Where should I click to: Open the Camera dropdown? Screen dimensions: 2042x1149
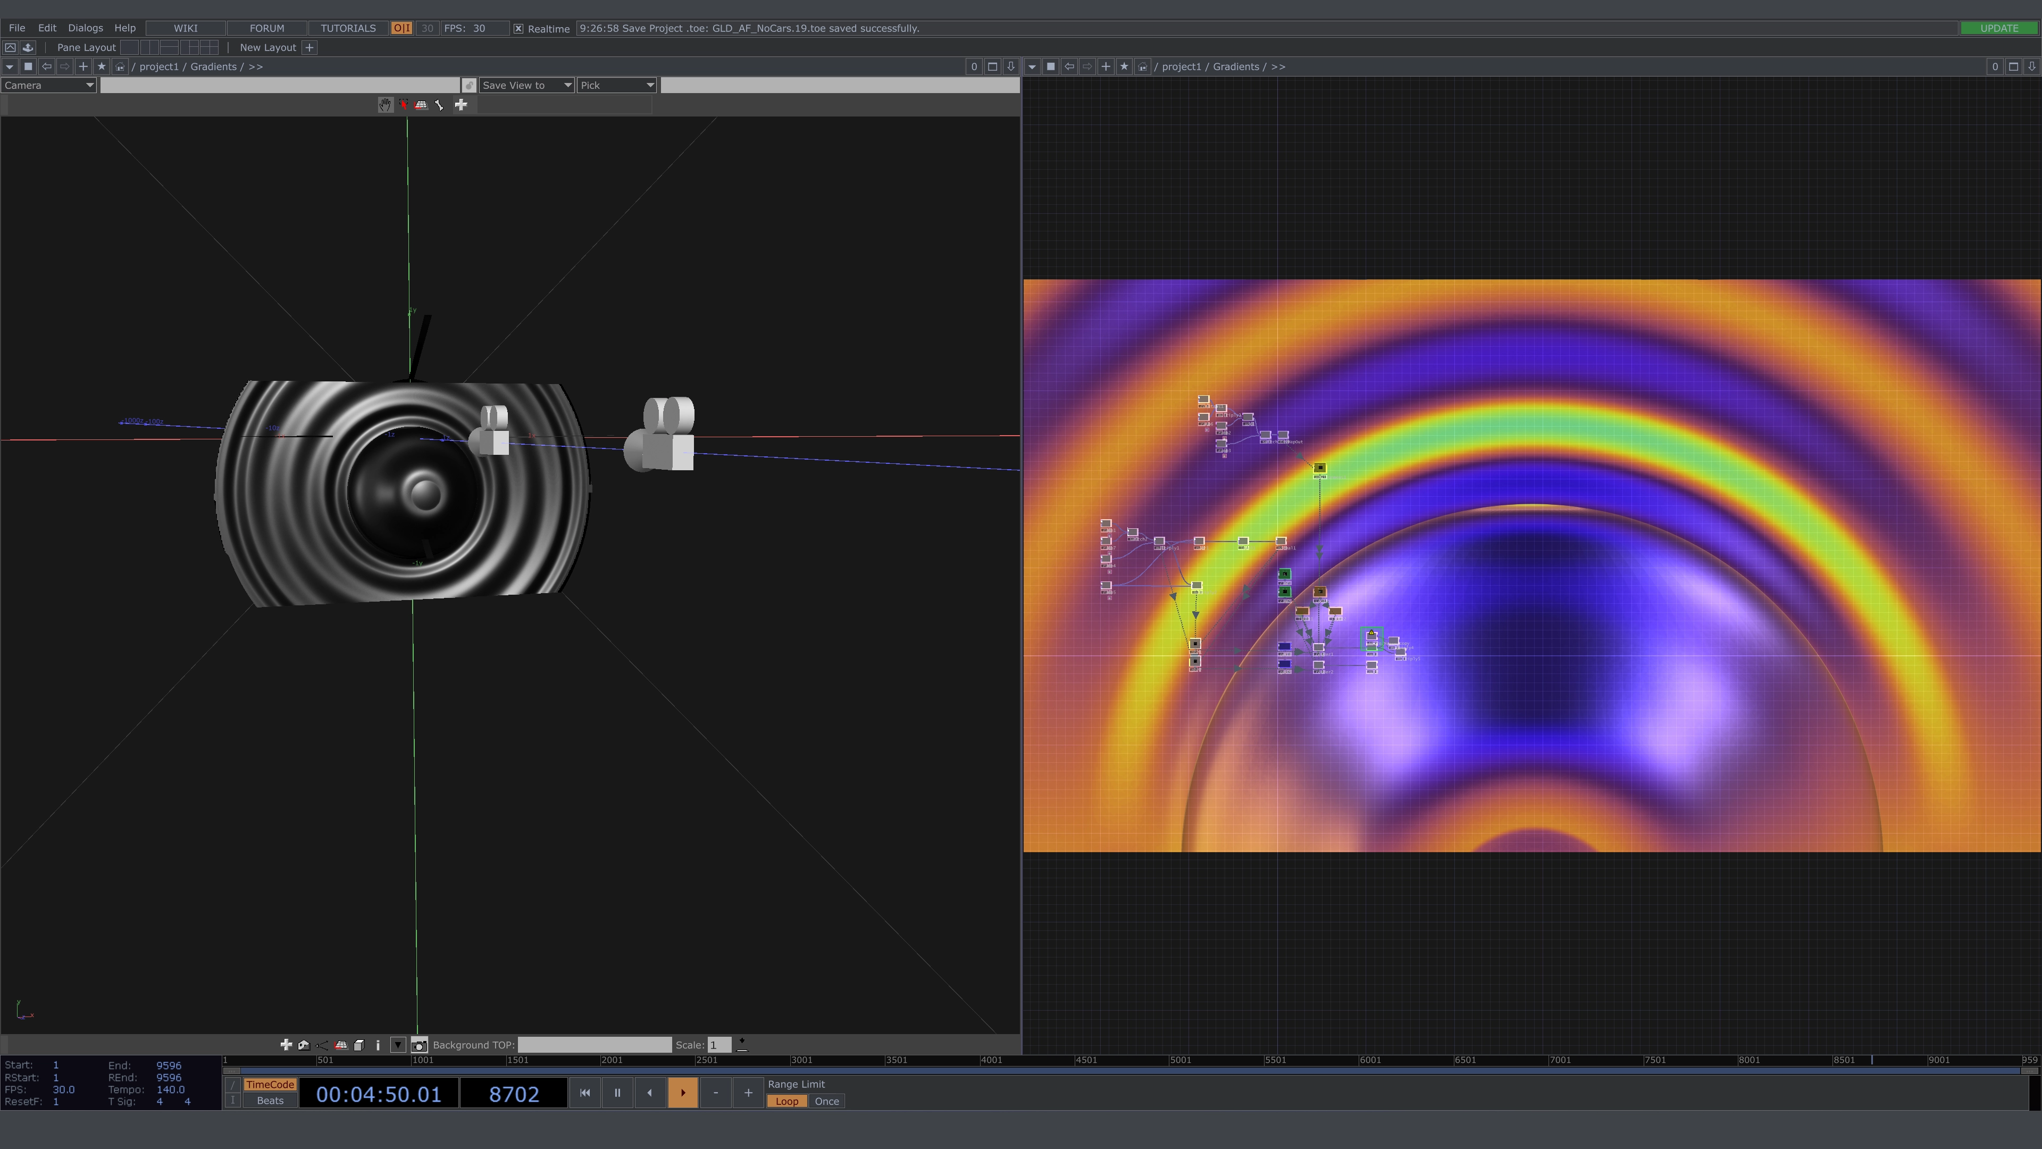click(x=49, y=86)
